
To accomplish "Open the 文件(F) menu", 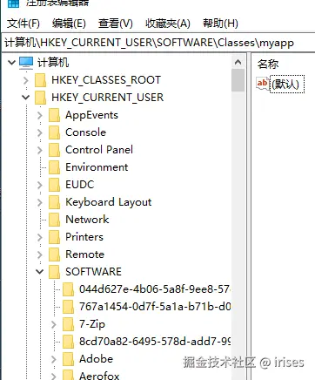I will coord(23,24).
